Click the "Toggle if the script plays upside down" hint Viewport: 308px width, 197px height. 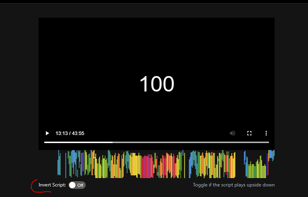point(233,185)
